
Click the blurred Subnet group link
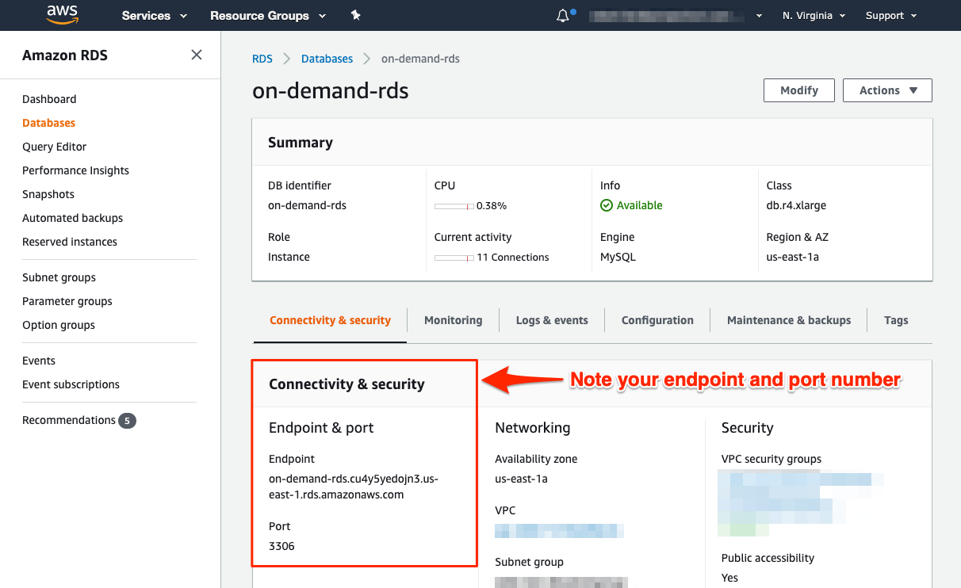tap(561, 582)
